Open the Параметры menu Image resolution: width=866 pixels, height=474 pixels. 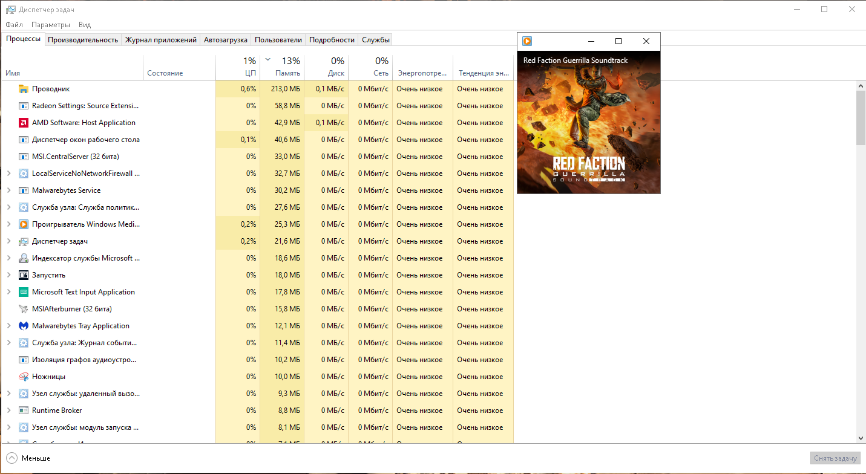point(51,25)
